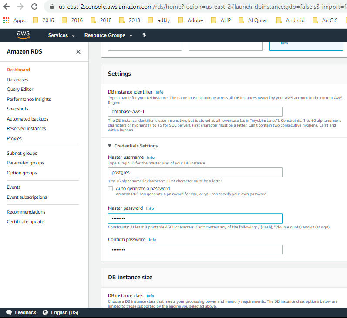Click Info link next to Master password
Image resolution: width=347 pixels, height=318 pixels.
(150, 208)
